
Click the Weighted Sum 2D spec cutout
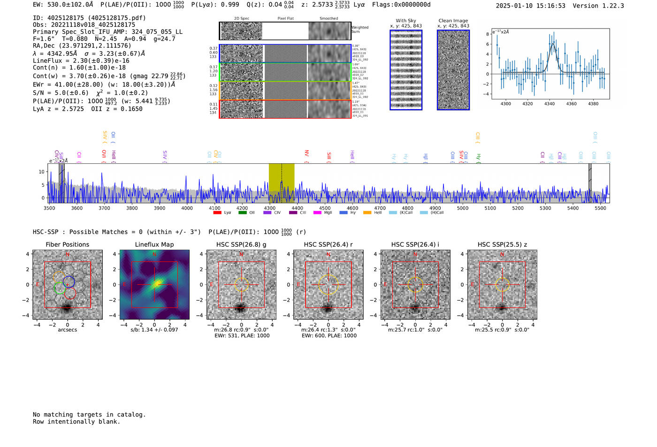285,31
